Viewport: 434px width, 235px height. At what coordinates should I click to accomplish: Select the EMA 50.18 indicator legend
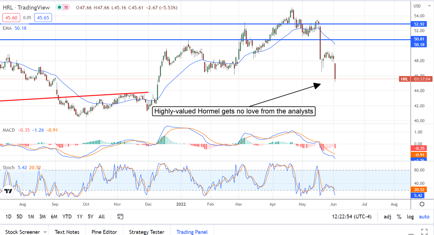coord(14,28)
